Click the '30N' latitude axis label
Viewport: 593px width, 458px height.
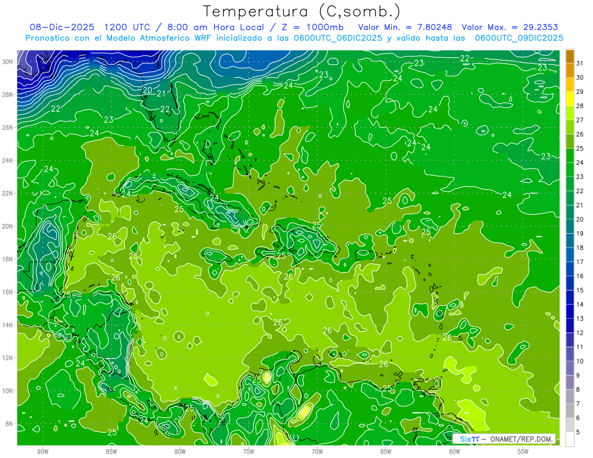[x=7, y=62]
